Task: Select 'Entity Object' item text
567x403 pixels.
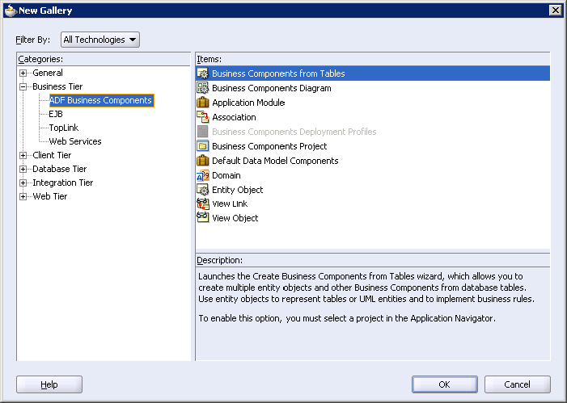Action: click(238, 190)
